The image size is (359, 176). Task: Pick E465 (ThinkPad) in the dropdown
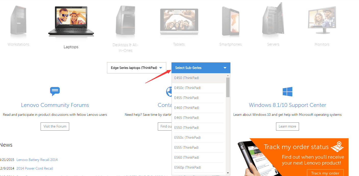coord(199,118)
